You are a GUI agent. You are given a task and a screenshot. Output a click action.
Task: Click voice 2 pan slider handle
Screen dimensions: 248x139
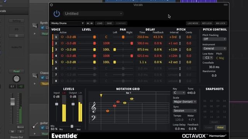click(132, 43)
